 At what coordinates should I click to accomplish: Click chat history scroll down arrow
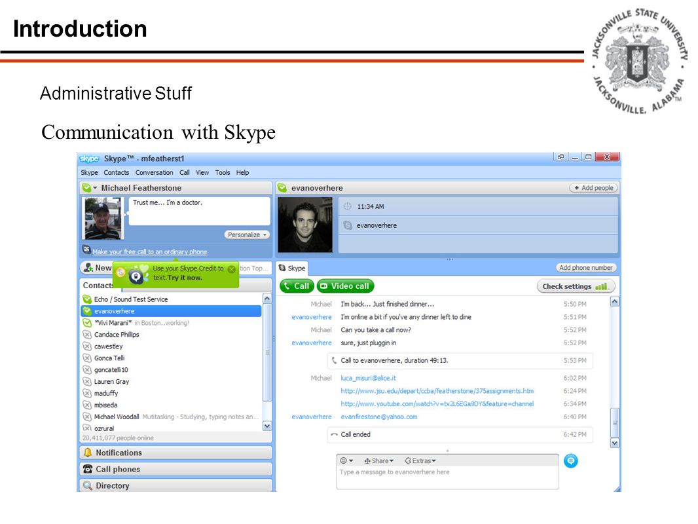[614, 443]
